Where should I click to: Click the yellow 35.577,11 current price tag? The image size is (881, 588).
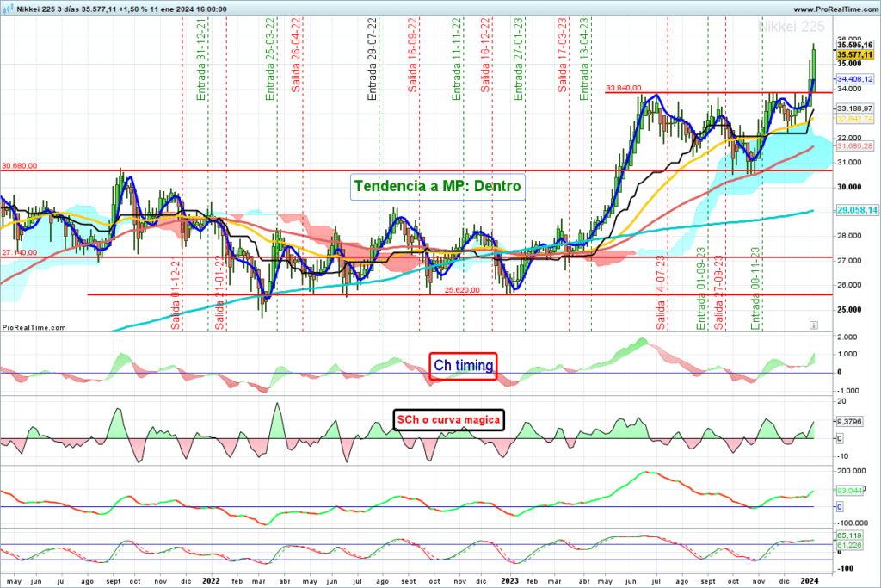point(854,54)
